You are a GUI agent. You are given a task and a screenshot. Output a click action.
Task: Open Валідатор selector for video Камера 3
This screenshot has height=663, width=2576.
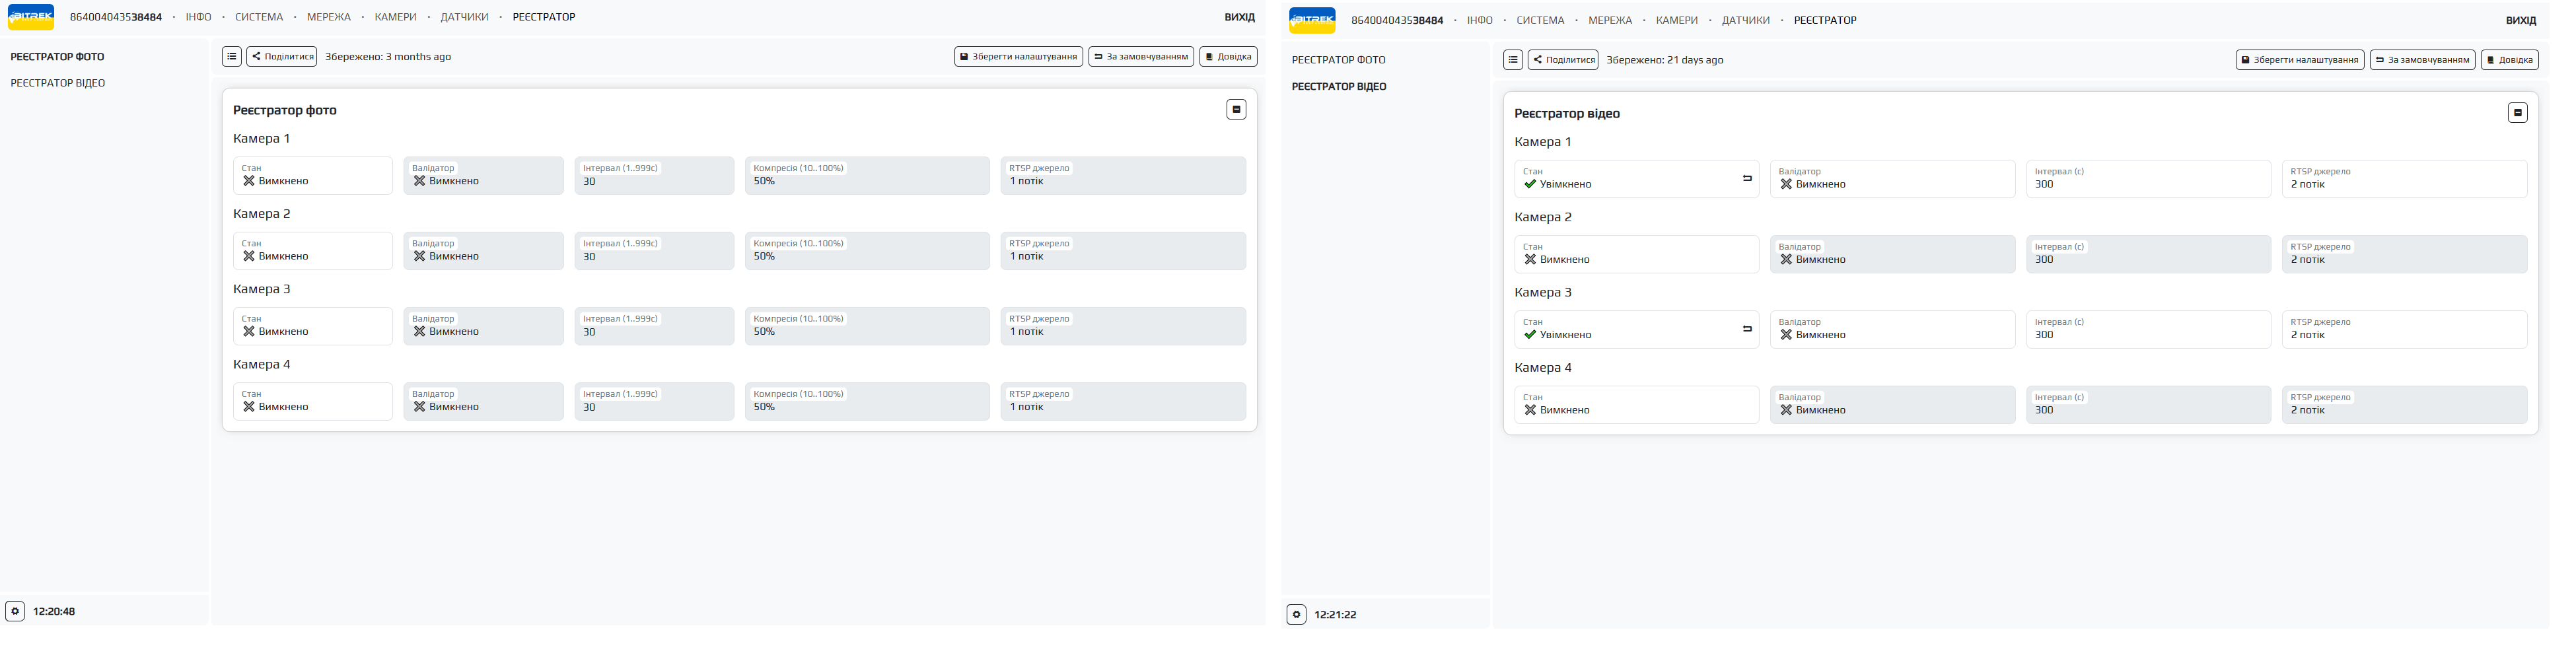pos(1891,330)
